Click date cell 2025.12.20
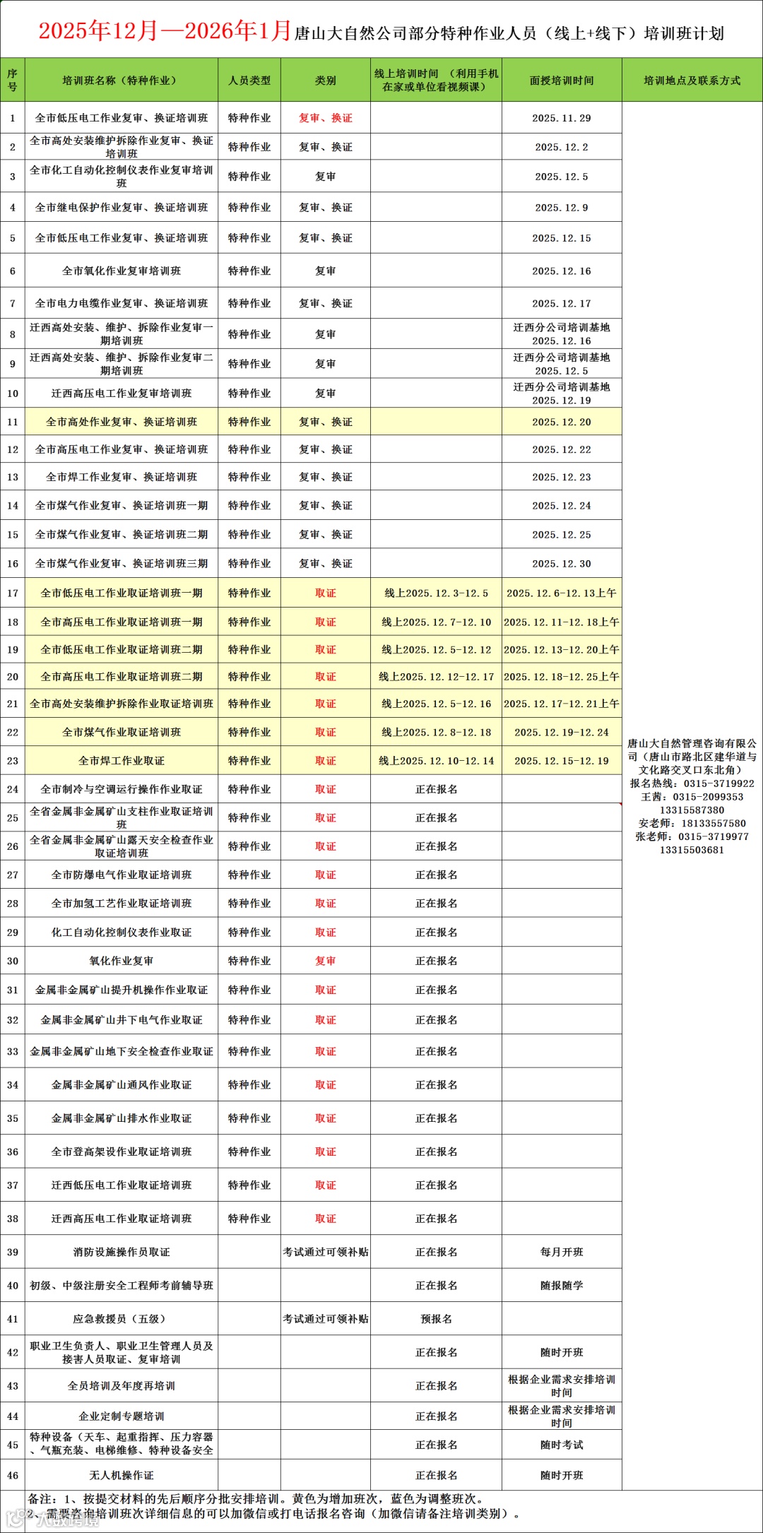Screen dimensions: 763x1533 click(562, 422)
